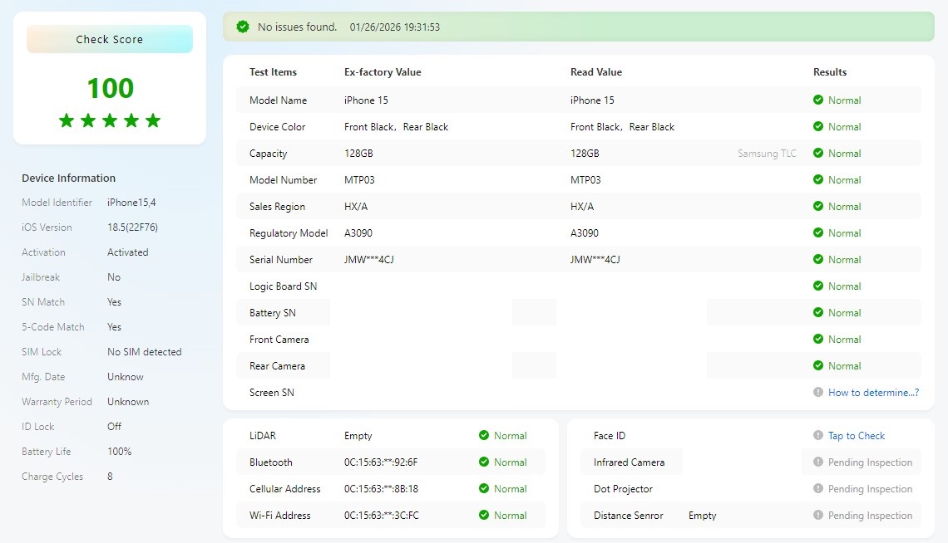
Task: Click the gray info icon beside Face ID
Action: coord(818,436)
